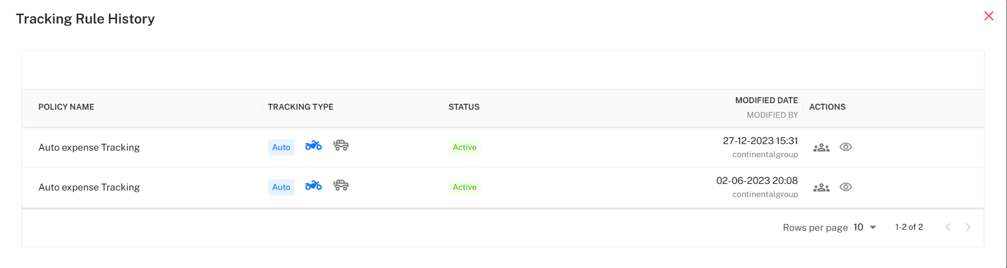Open assigned users for 27-12-2023 rule

coord(821,147)
